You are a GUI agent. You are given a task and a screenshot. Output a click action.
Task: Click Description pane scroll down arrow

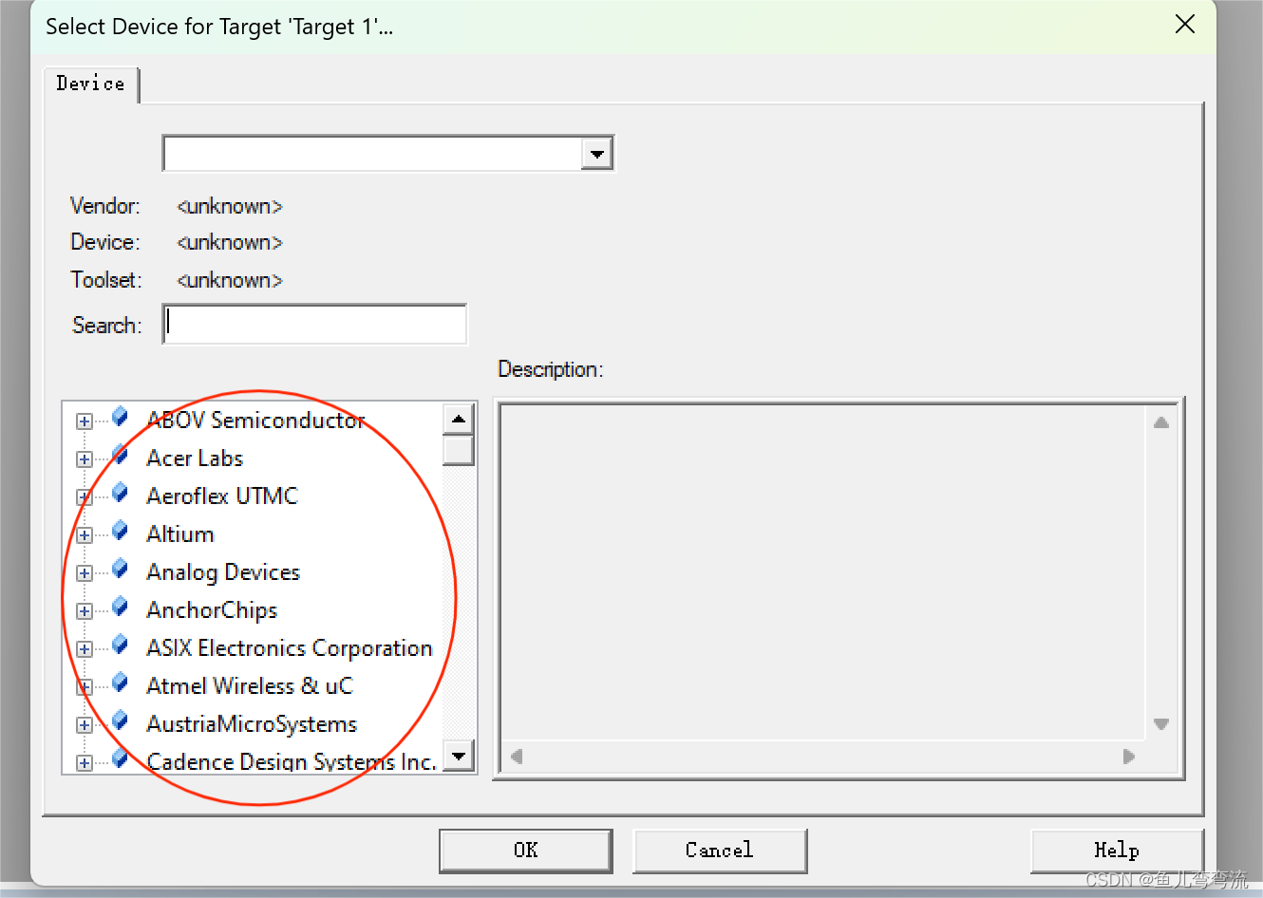1161,724
